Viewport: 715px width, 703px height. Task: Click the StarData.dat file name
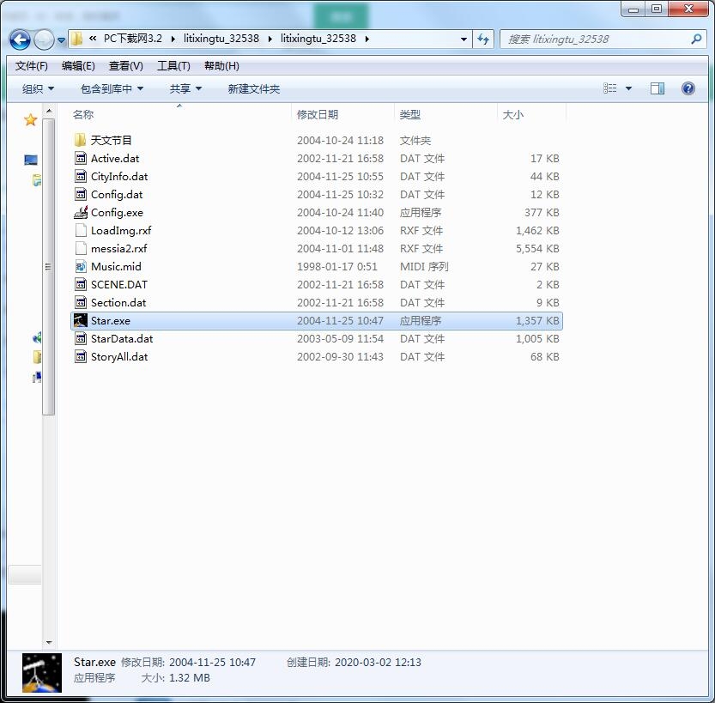coord(122,339)
